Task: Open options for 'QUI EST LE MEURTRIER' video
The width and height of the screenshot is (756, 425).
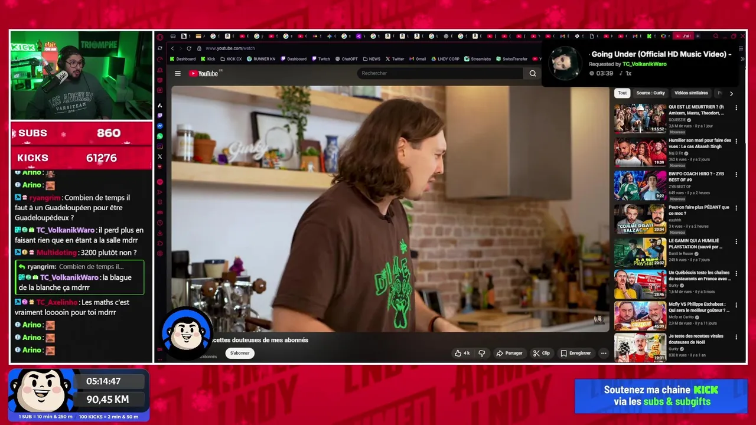Action: coord(736,108)
